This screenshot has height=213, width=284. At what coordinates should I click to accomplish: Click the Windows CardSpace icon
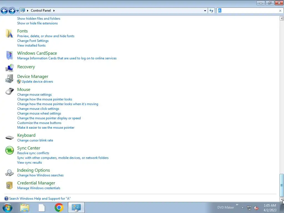tap(9, 55)
